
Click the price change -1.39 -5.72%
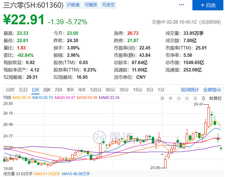[67, 22]
